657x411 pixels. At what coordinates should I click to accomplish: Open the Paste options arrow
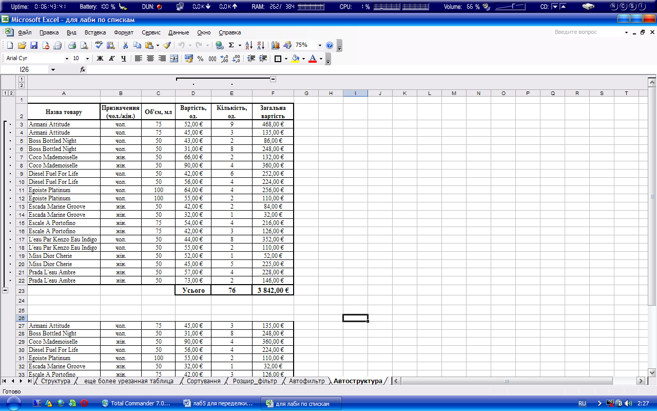(158, 45)
